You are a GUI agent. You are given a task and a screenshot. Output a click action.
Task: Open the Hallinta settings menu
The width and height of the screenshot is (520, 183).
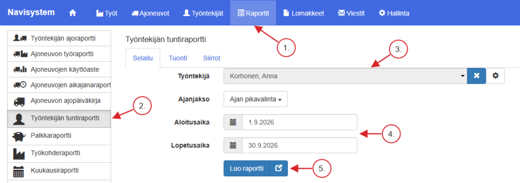tap(394, 13)
